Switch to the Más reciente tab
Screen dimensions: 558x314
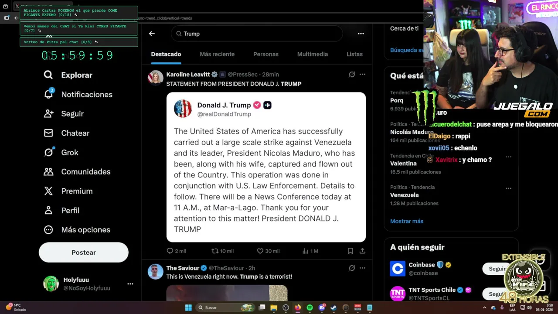click(217, 54)
